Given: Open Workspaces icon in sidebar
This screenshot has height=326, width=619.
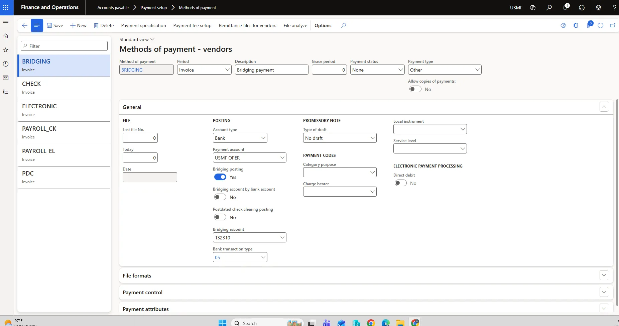Looking at the screenshot, I should 6,78.
